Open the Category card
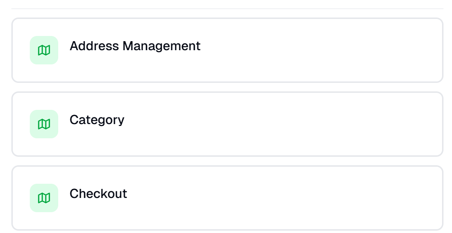 (x=227, y=124)
